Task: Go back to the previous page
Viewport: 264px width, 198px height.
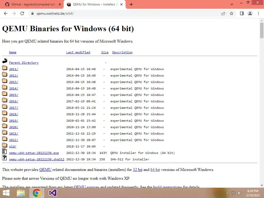Action: tap(6, 13)
